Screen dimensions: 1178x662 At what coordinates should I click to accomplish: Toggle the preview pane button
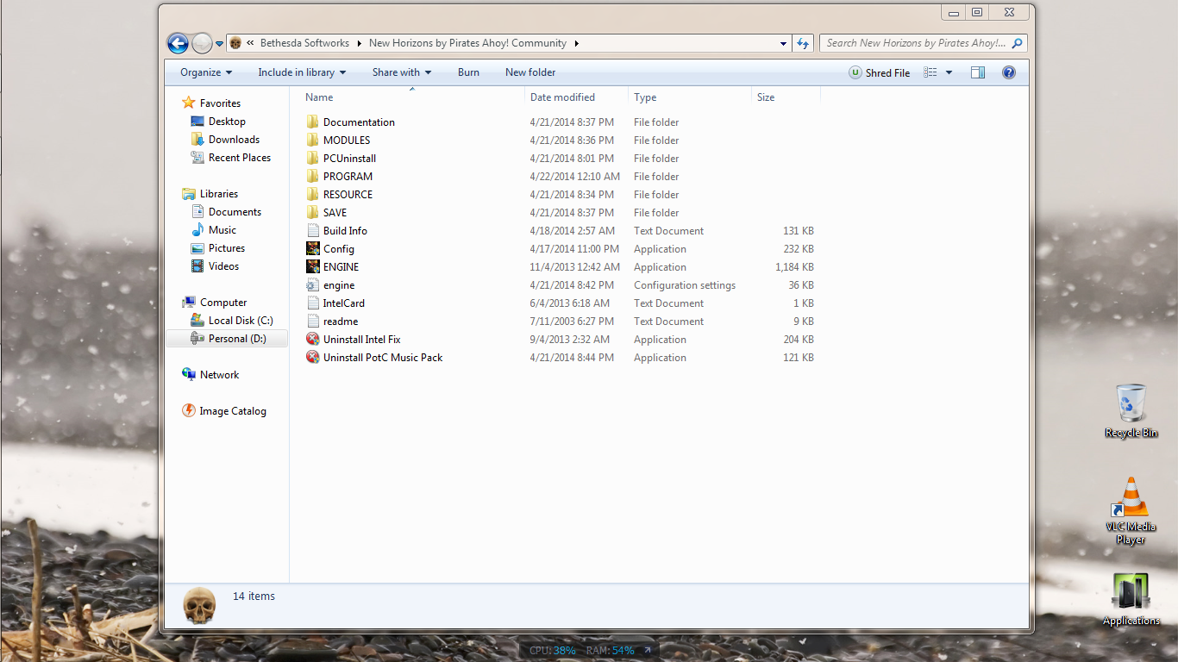point(977,73)
